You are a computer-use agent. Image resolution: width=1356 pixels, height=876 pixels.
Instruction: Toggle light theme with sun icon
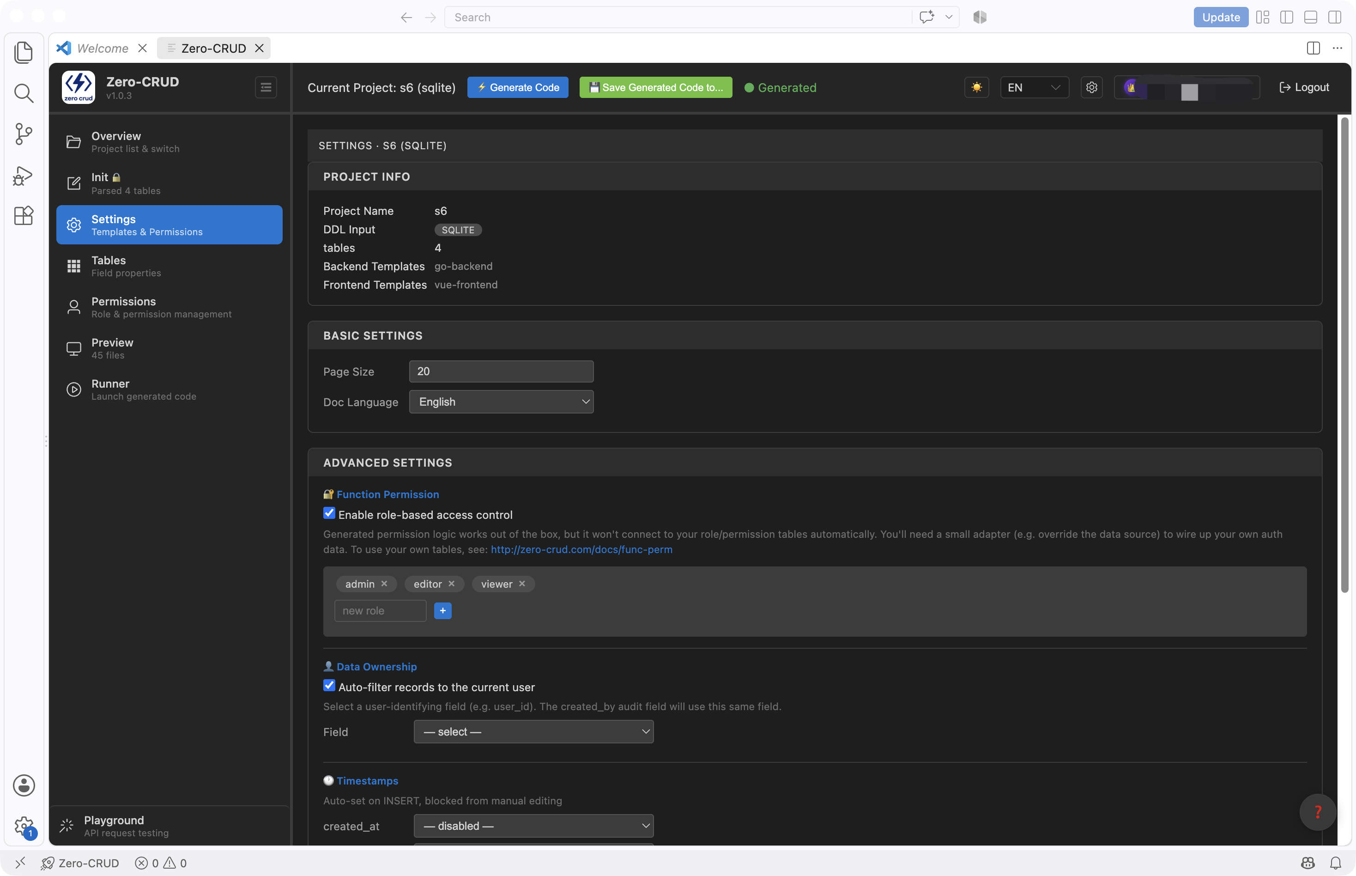pos(976,88)
